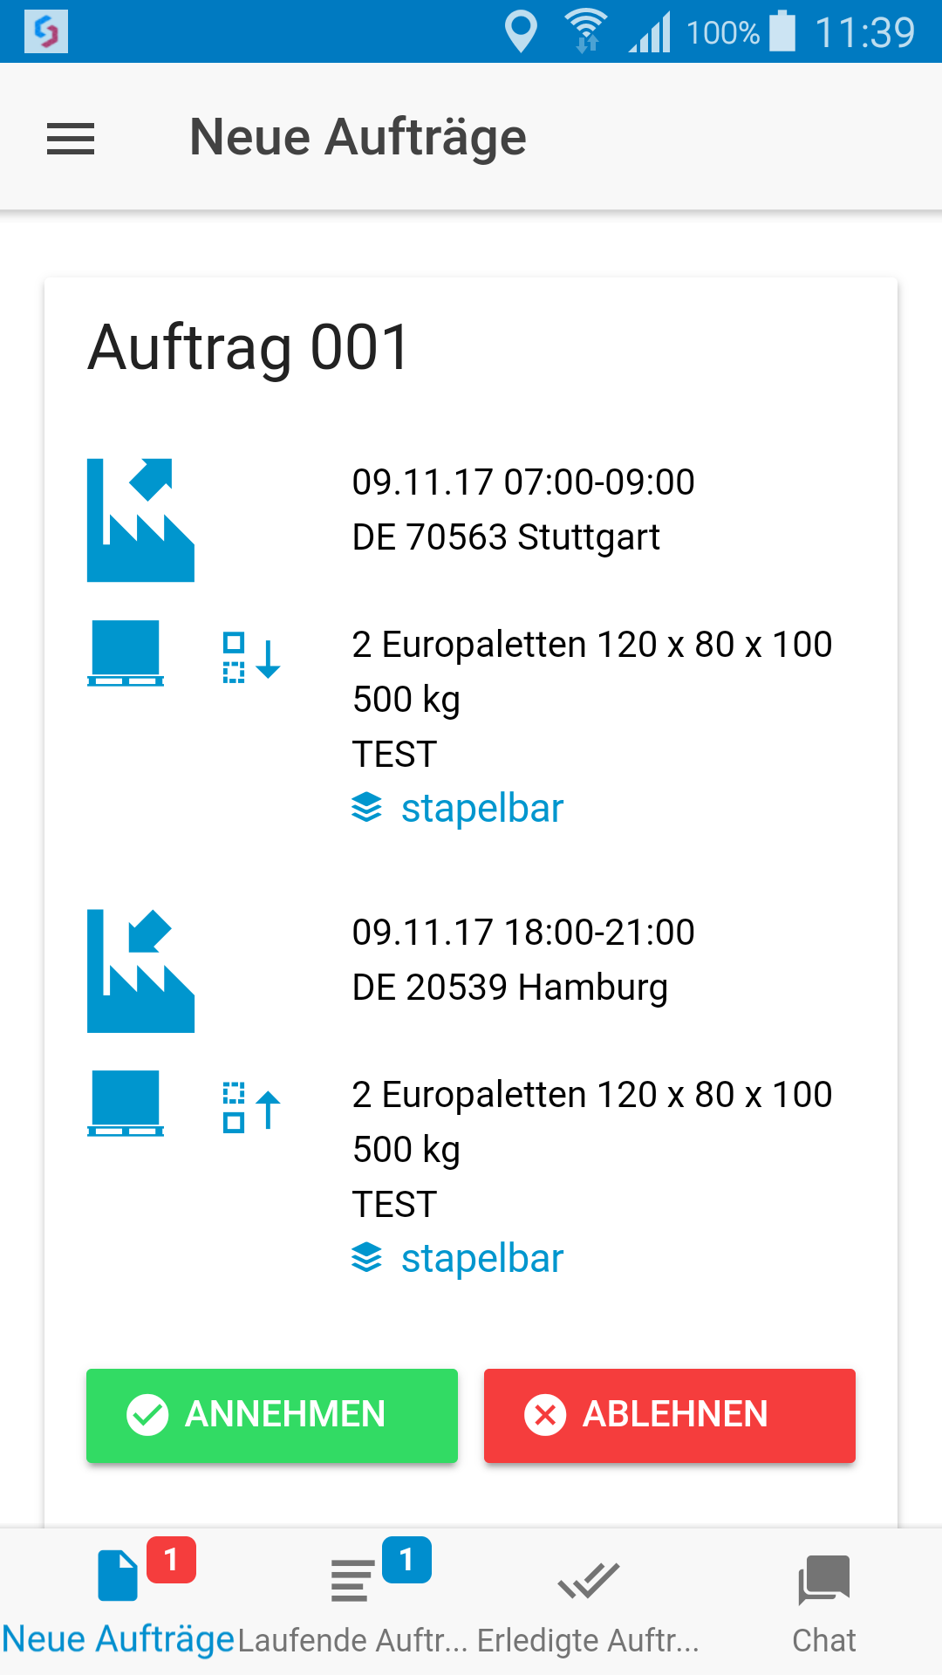Image resolution: width=942 pixels, height=1675 pixels.
Task: Tap the loading down-arrow icon
Action: (x=251, y=657)
